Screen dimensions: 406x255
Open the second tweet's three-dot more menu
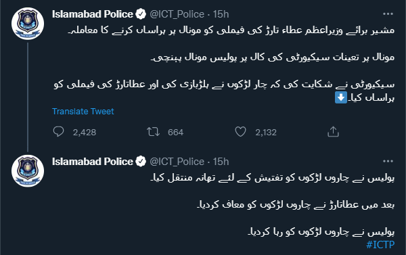388,161
